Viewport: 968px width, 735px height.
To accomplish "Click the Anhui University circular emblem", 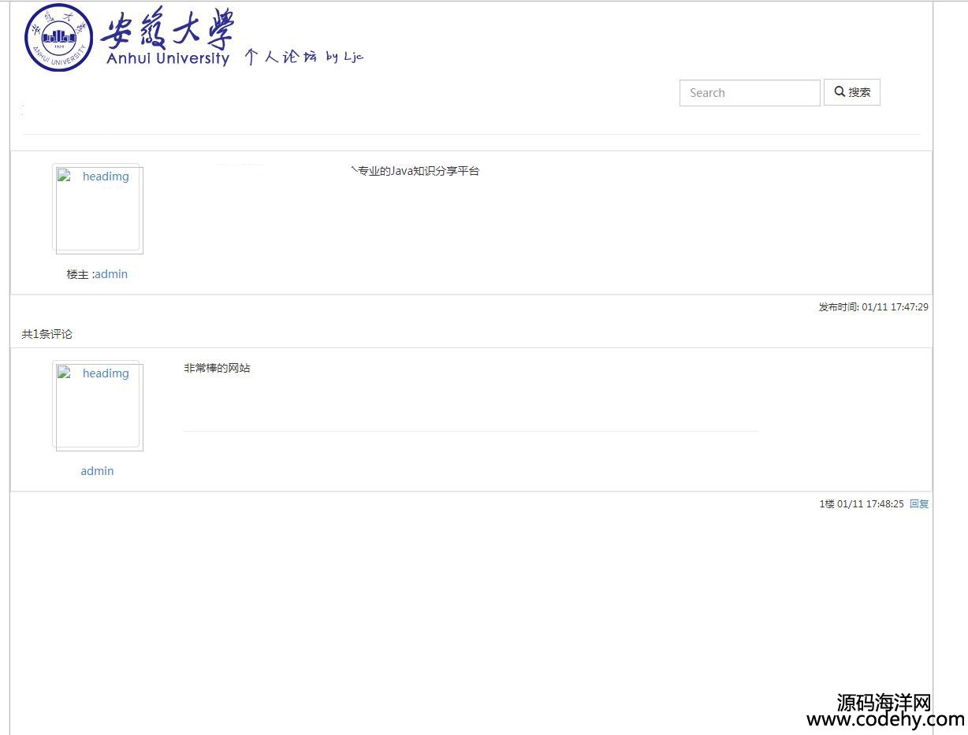I will point(59,38).
